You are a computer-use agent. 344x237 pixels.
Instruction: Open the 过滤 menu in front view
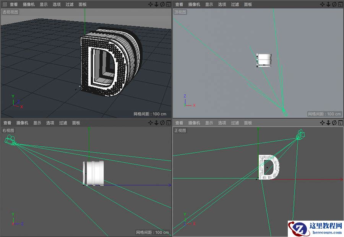234,123
